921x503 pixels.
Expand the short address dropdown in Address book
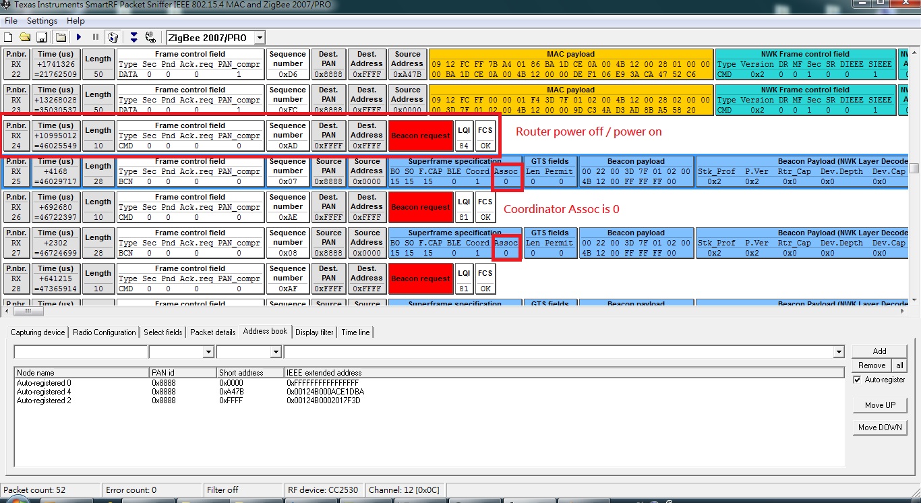276,352
